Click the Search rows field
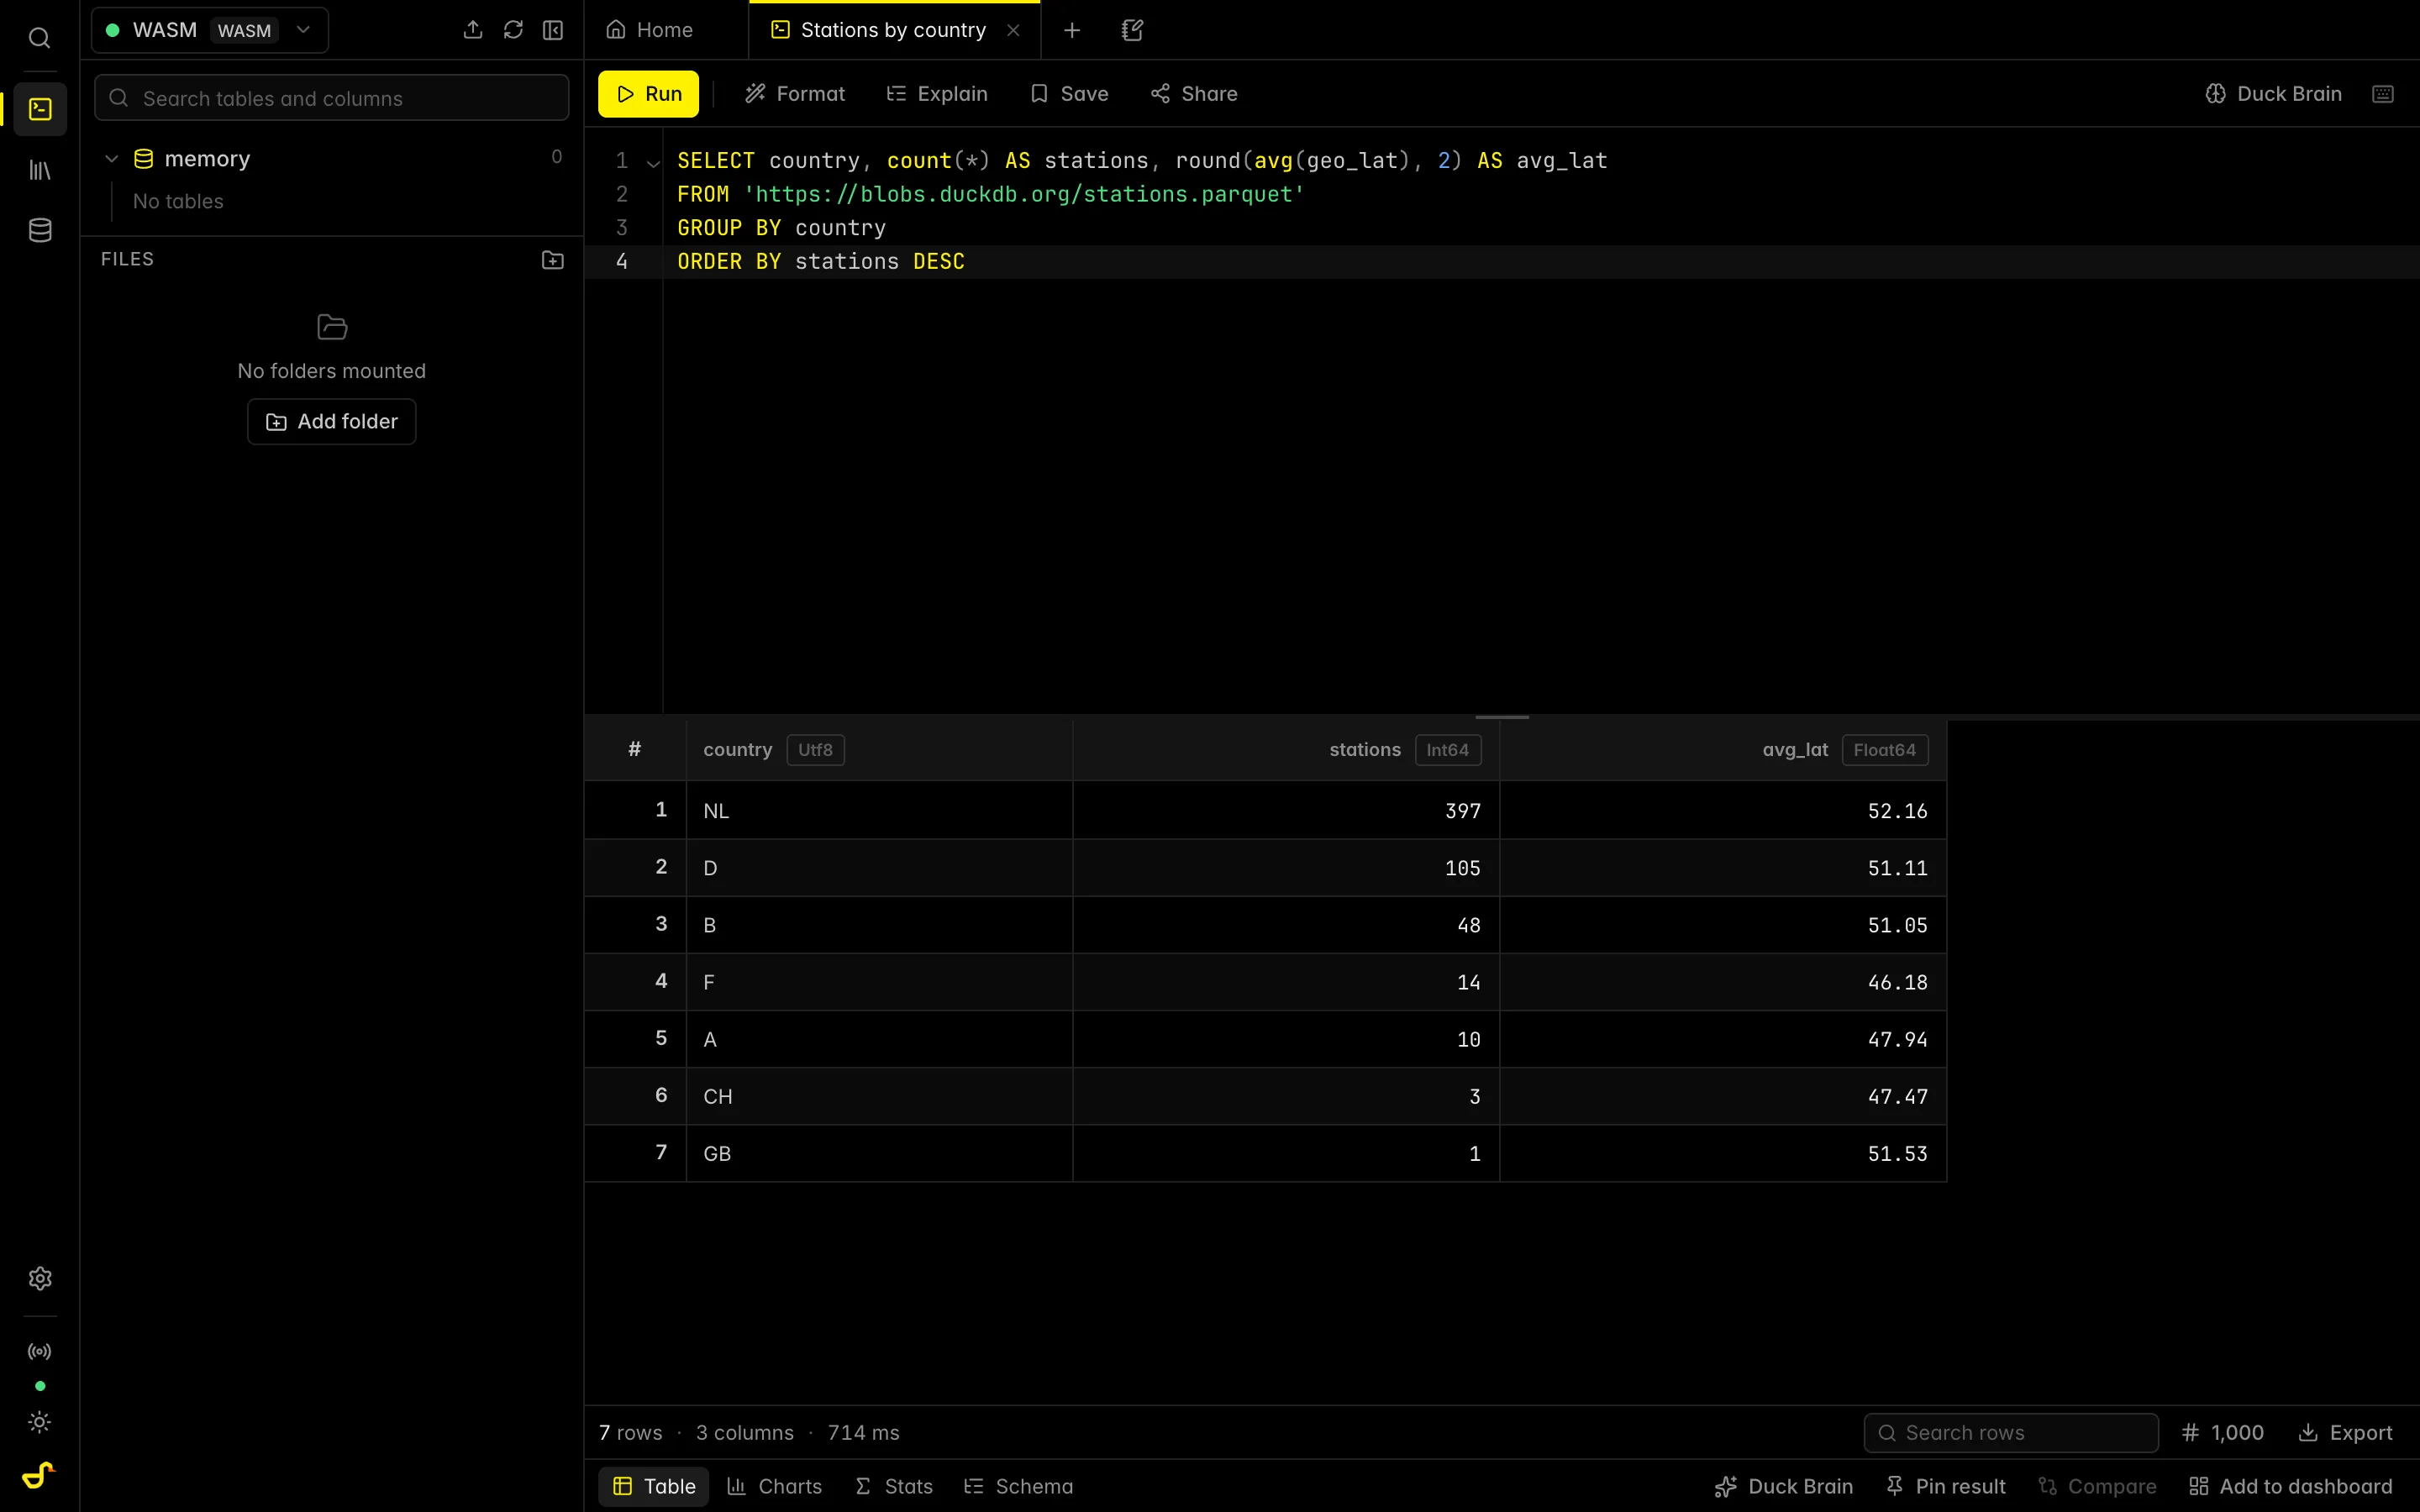This screenshot has height=1512, width=2420. pyautogui.click(x=2011, y=1433)
